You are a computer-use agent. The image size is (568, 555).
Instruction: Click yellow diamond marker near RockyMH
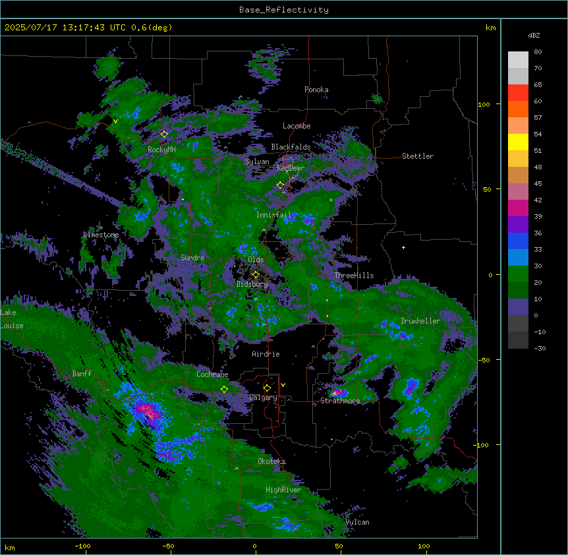[165, 134]
